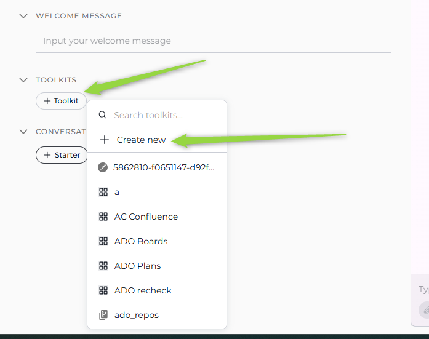Click grid icon beside ADO Boards
The height and width of the screenshot is (339, 429).
(x=103, y=241)
